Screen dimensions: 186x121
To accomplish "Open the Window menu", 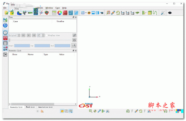I will point(49,8).
